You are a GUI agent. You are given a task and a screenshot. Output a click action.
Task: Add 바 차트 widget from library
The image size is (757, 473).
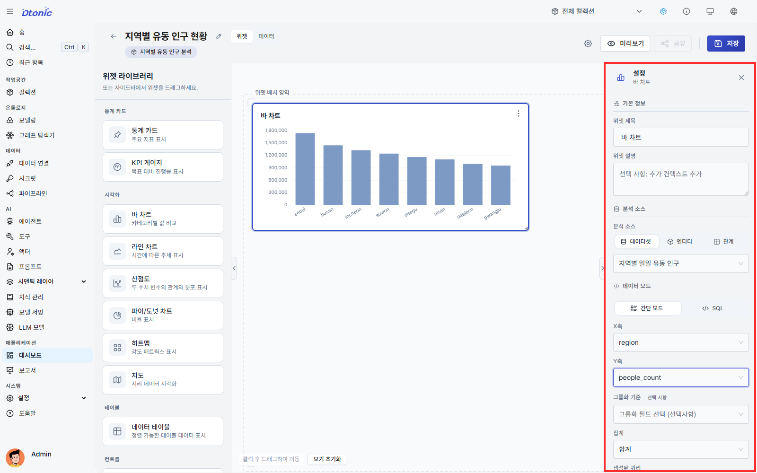pos(163,219)
